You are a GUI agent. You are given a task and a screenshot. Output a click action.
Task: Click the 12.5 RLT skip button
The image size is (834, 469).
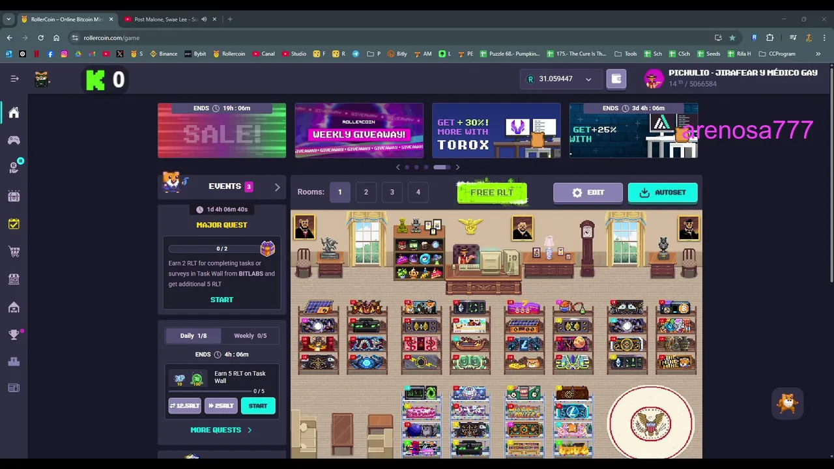click(x=185, y=406)
